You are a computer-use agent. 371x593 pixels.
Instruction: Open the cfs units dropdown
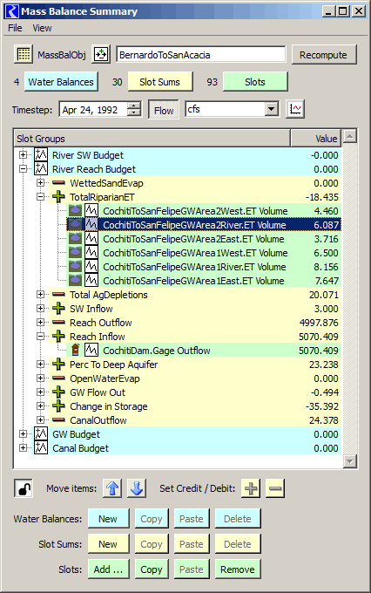coord(271,109)
